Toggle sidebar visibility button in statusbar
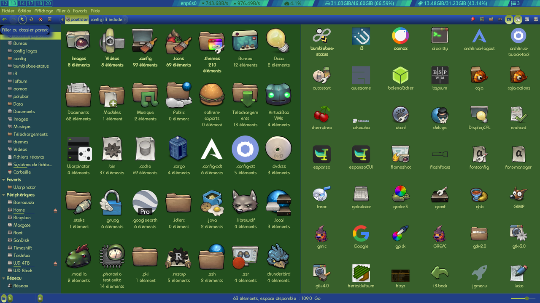This screenshot has width=540, height=303. click(40, 298)
